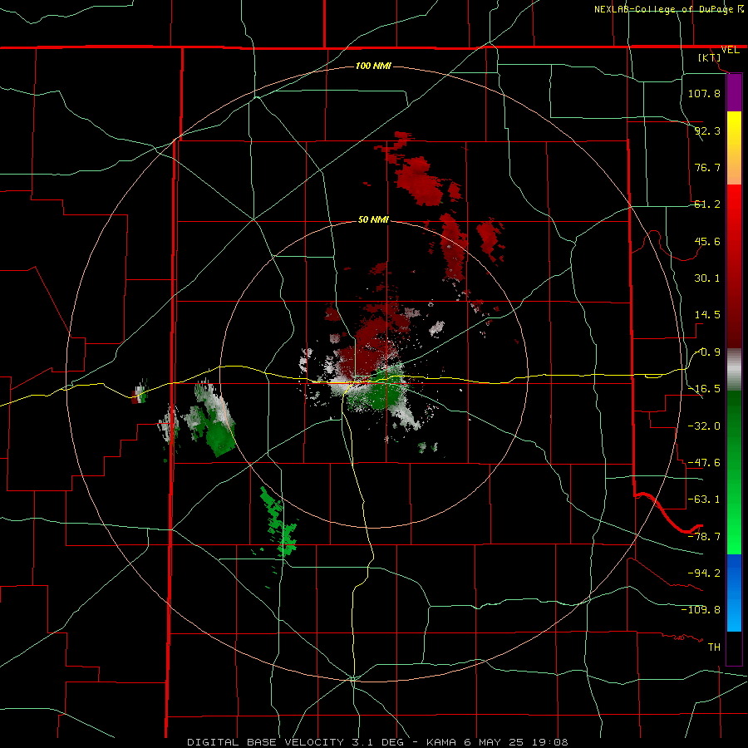Select the -63.1 scale value

(x=704, y=499)
